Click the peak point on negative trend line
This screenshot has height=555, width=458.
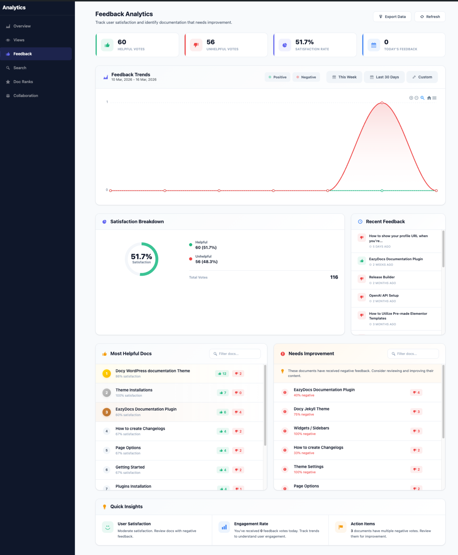pyautogui.click(x=382, y=103)
